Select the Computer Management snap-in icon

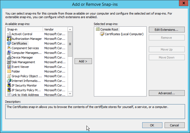point(9,53)
